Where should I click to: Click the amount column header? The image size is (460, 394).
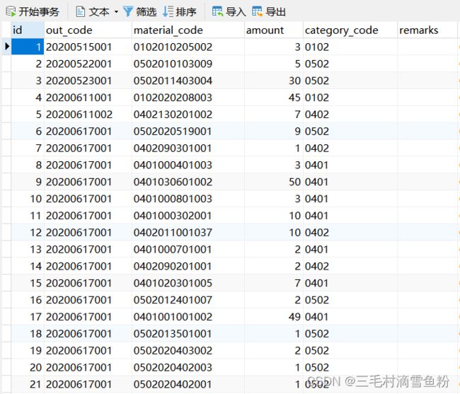274,30
